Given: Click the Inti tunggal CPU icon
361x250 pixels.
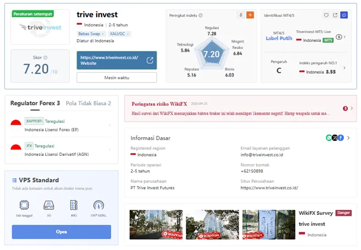Looking at the screenshot, I should 24,205.
